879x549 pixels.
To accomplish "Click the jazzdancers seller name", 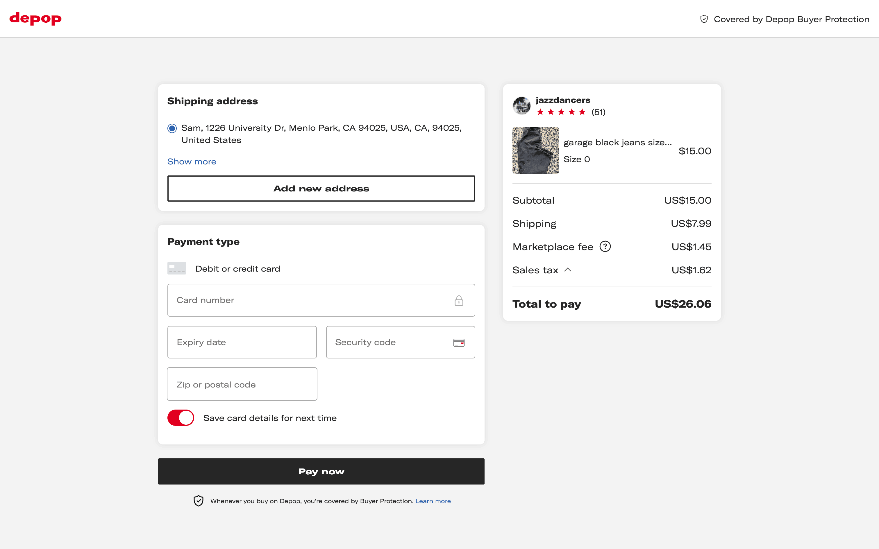I will [x=563, y=100].
